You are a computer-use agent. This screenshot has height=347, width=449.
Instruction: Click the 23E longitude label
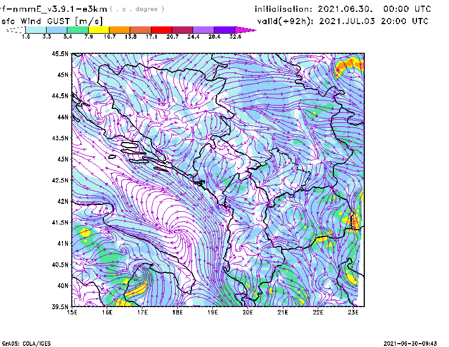353,312
